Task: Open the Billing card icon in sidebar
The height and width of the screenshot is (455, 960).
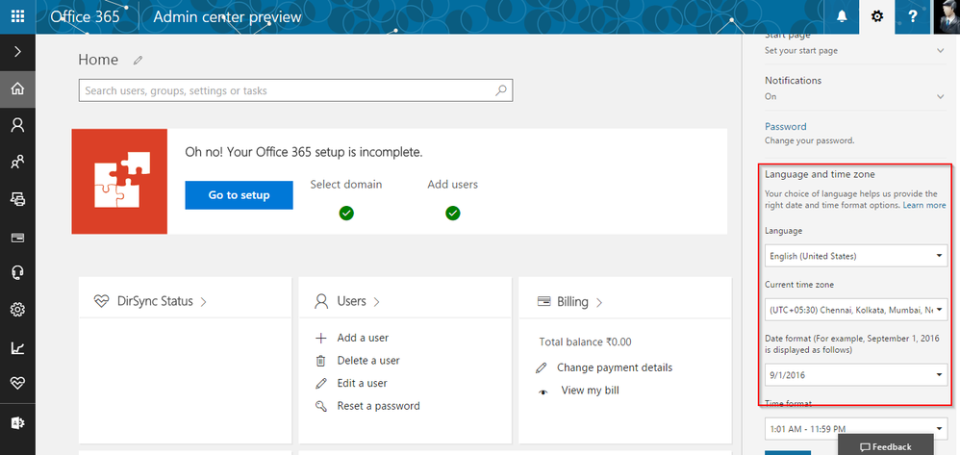Action: (17, 237)
